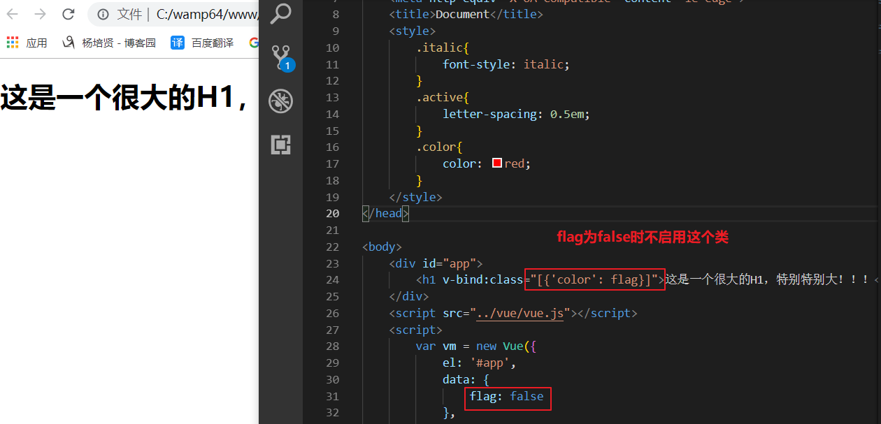Click the <body> tag in the editor

[382, 247]
